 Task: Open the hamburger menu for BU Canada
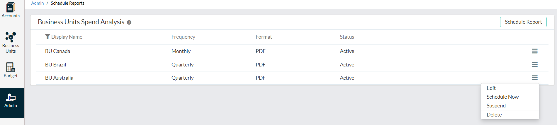pos(534,51)
